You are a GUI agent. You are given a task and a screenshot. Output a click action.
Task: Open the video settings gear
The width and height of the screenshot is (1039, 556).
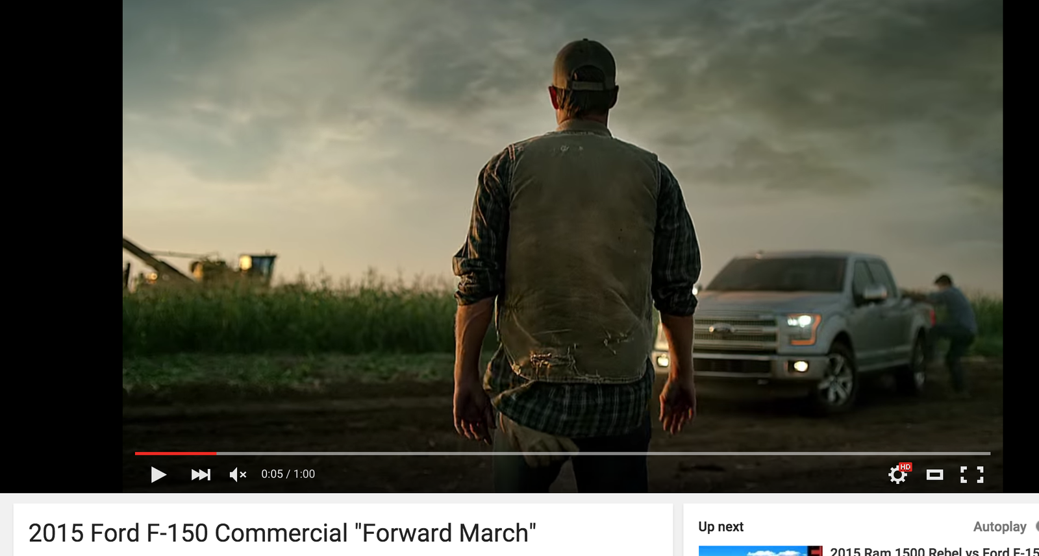[x=897, y=476]
